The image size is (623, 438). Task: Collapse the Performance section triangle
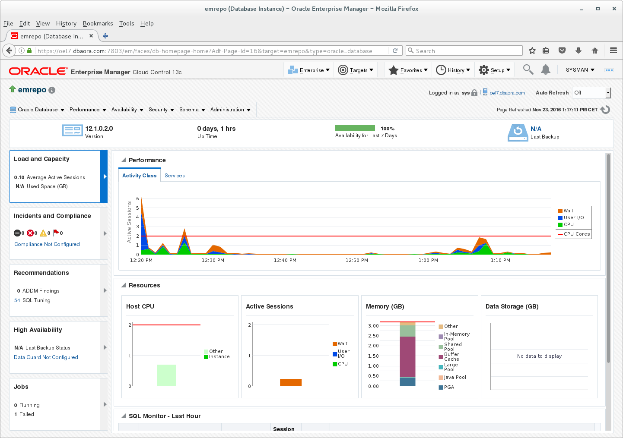click(124, 160)
